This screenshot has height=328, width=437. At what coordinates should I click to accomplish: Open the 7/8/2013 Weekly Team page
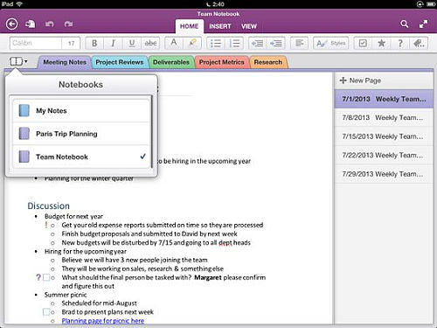(384, 118)
